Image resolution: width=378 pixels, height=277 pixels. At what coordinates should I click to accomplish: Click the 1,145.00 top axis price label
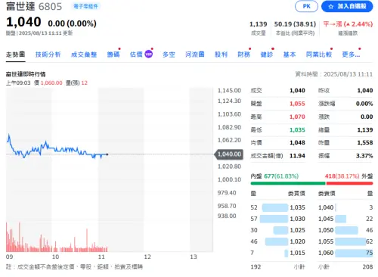click(x=229, y=90)
